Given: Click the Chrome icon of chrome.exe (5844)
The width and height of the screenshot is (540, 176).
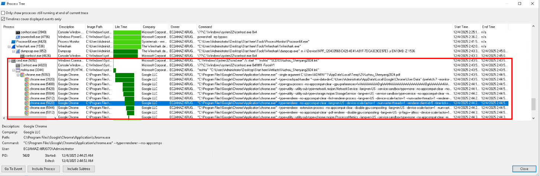Looking at the screenshot, I should click(x=27, y=108).
